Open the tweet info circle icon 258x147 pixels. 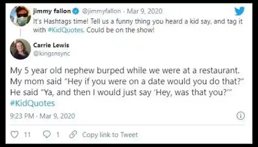point(241,115)
